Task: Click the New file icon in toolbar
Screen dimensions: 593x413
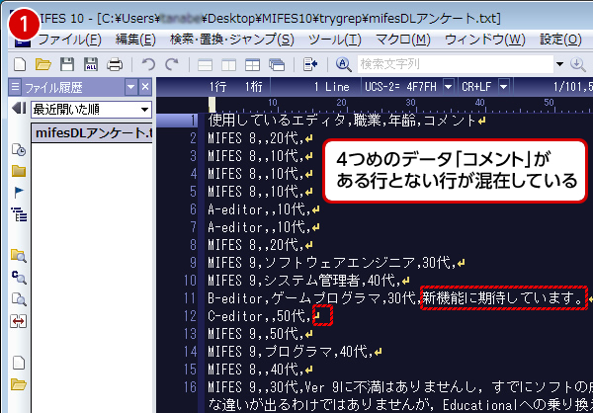Action: coord(18,64)
